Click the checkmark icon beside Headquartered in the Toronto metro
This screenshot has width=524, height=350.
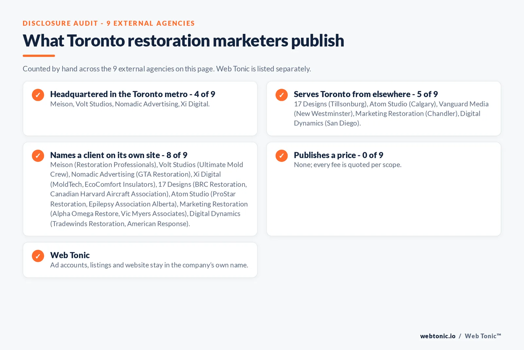tap(38, 95)
